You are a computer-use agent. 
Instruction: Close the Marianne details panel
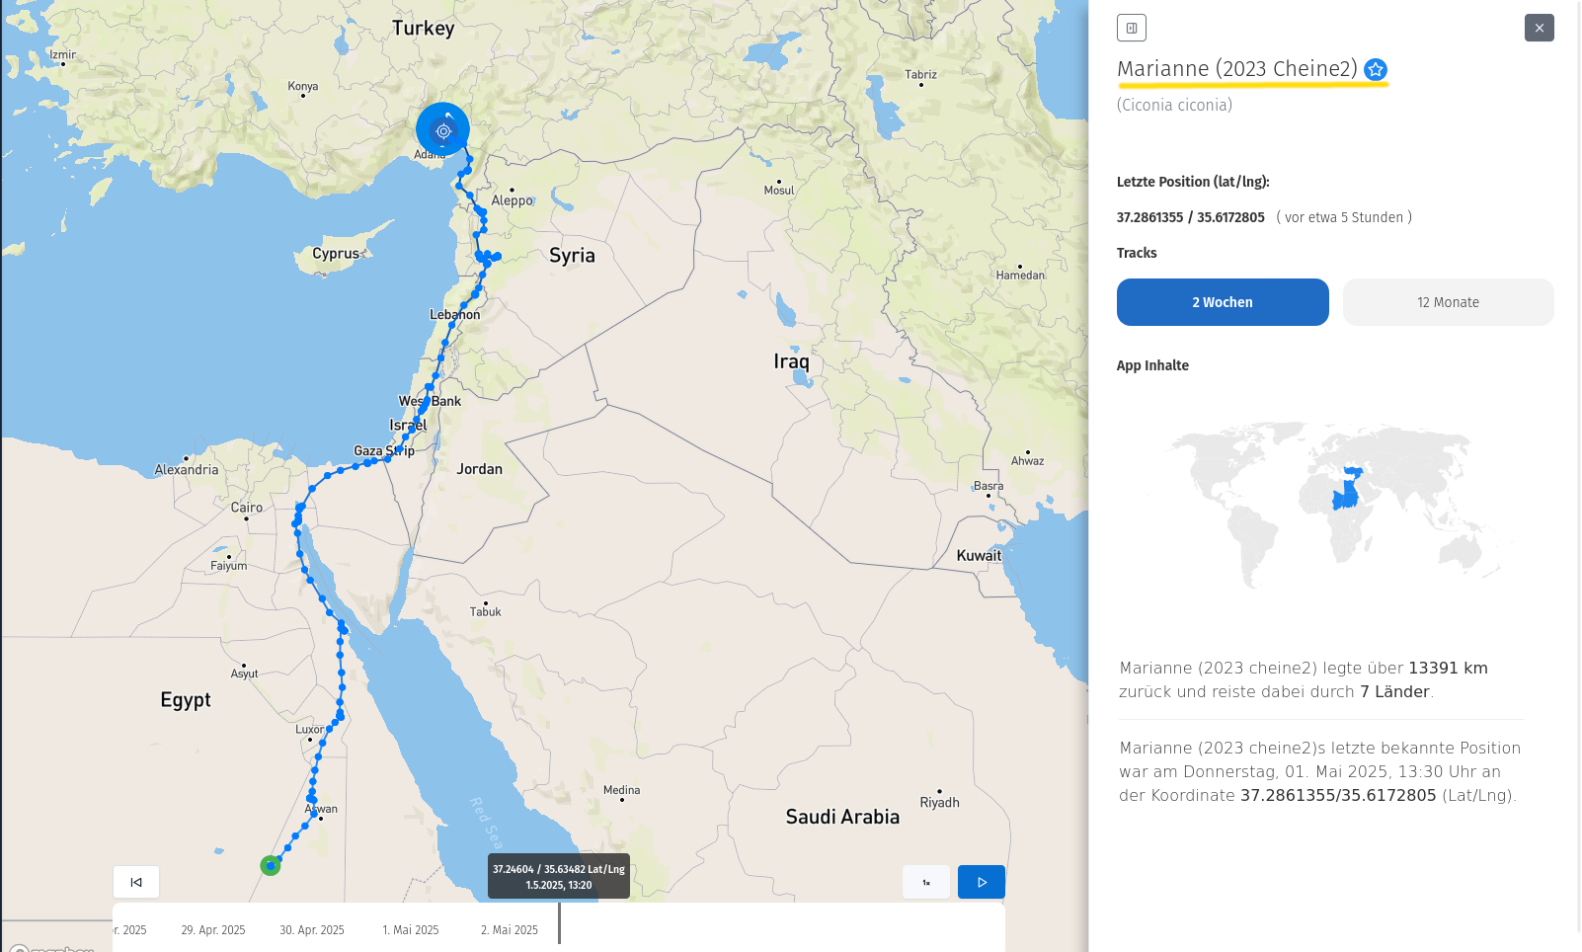(x=1539, y=28)
